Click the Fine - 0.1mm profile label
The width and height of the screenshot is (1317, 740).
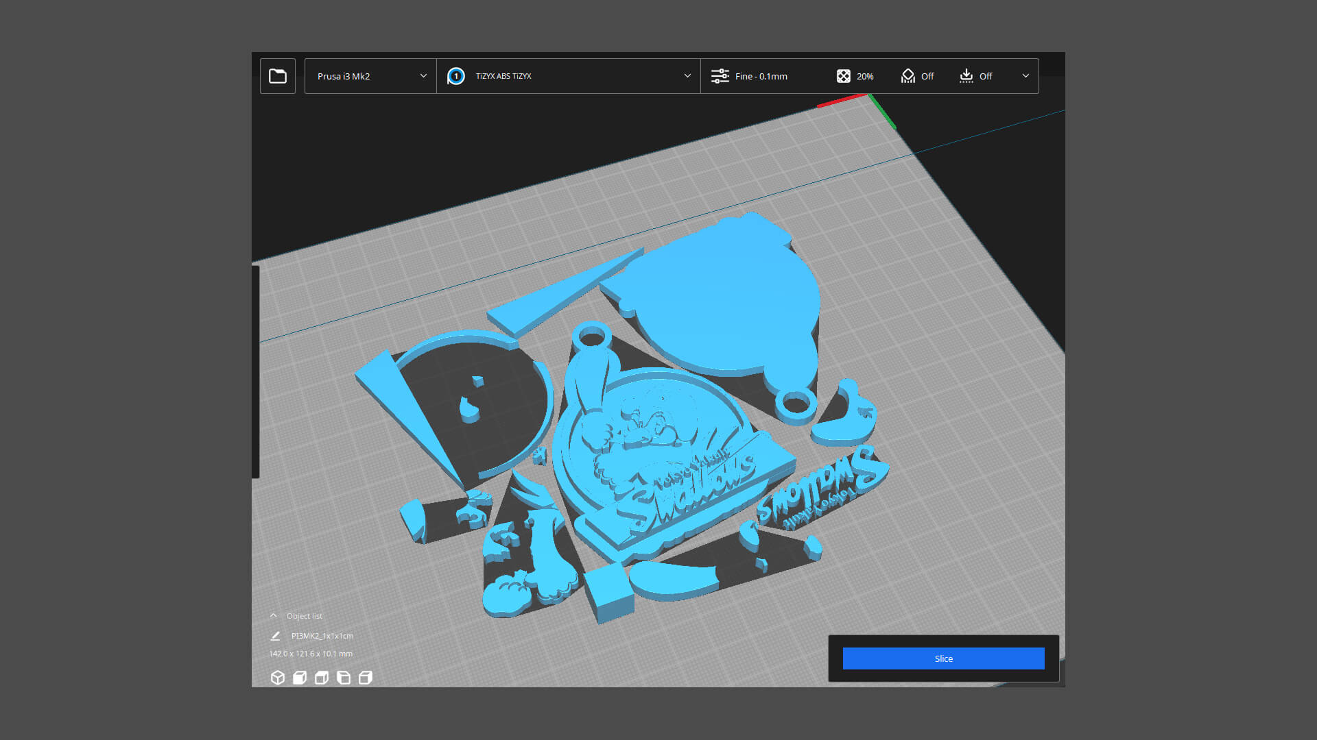(x=761, y=76)
